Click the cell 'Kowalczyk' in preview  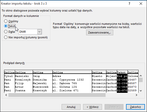23,80
